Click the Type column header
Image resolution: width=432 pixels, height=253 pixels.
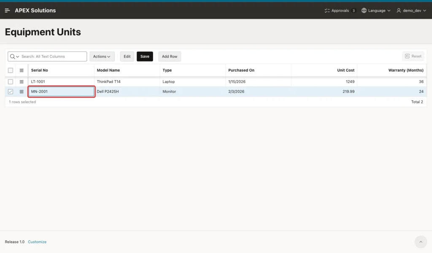[x=192, y=70]
